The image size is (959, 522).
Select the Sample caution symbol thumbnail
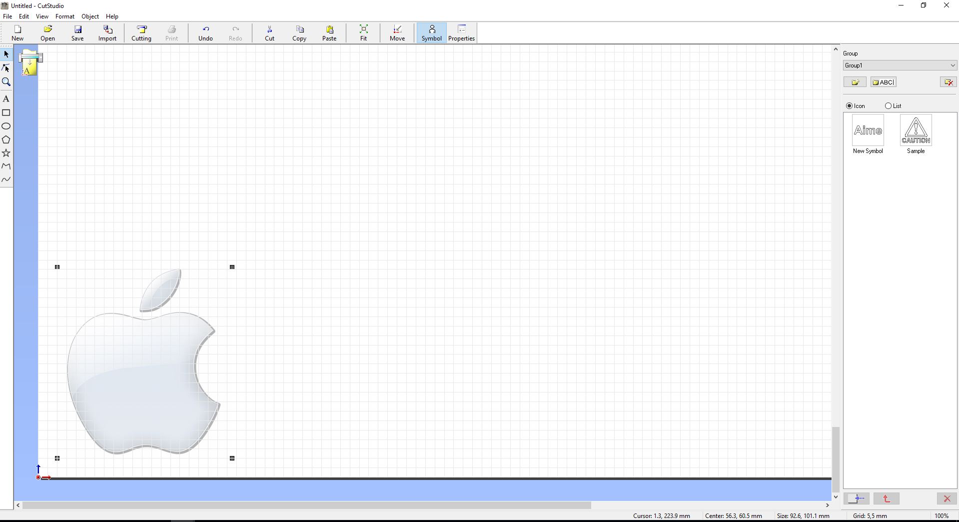tap(916, 130)
